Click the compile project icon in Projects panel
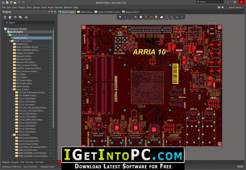Viewport: 246px width, 170px height. click(10, 17)
